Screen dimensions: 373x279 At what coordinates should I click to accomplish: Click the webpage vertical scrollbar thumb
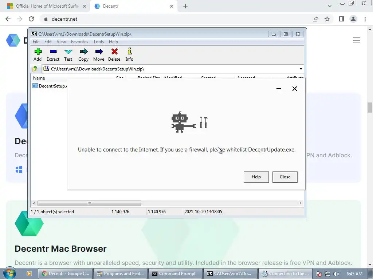click(x=370, y=108)
